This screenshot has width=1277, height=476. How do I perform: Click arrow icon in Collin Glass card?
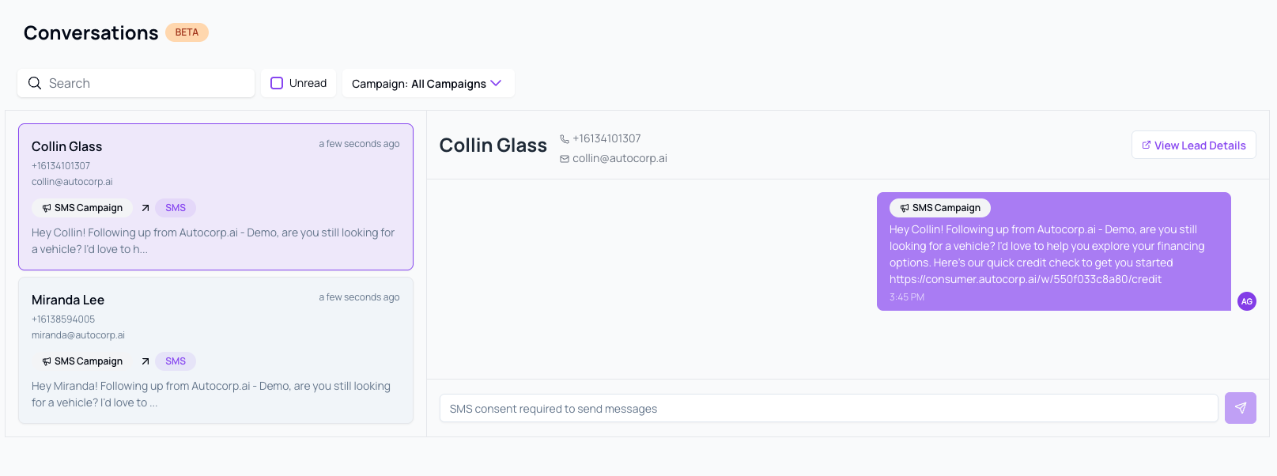tap(145, 208)
